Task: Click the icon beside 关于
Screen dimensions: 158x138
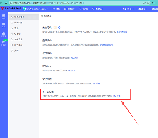Action: 12,51
